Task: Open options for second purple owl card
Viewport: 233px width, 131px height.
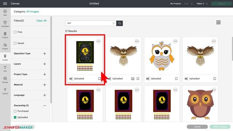Action: click(x=137, y=90)
